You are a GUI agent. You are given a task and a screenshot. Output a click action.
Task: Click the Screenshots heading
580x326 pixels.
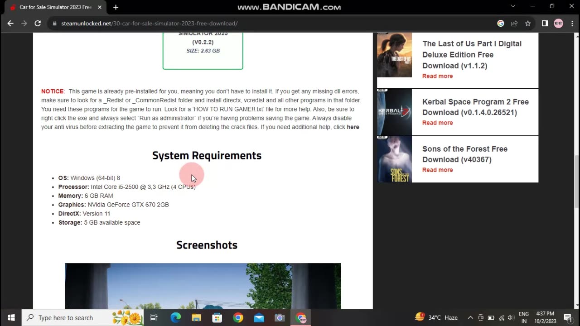tap(207, 245)
